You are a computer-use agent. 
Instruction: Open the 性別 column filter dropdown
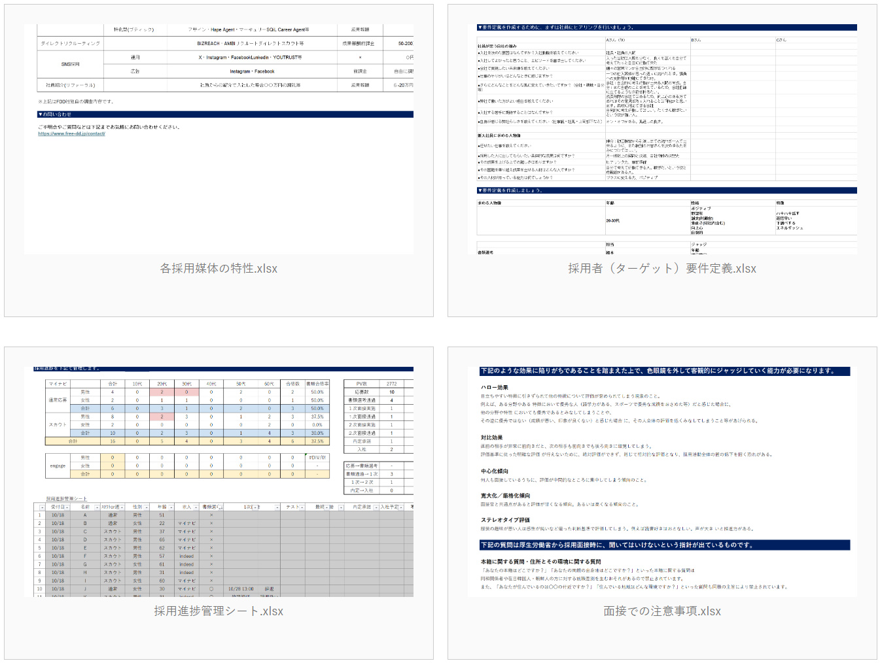[x=147, y=507]
